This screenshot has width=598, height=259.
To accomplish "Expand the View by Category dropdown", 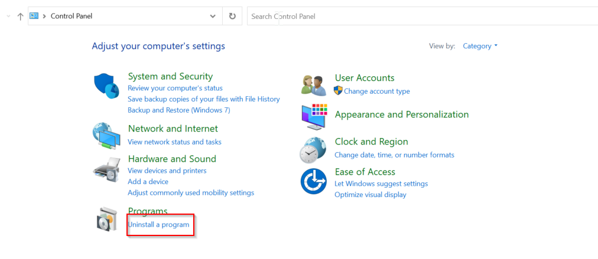I will click(480, 46).
